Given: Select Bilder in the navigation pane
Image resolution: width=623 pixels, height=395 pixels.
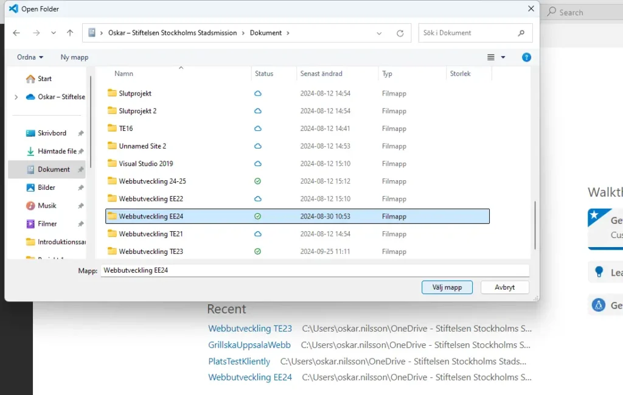Looking at the screenshot, I should (46, 187).
